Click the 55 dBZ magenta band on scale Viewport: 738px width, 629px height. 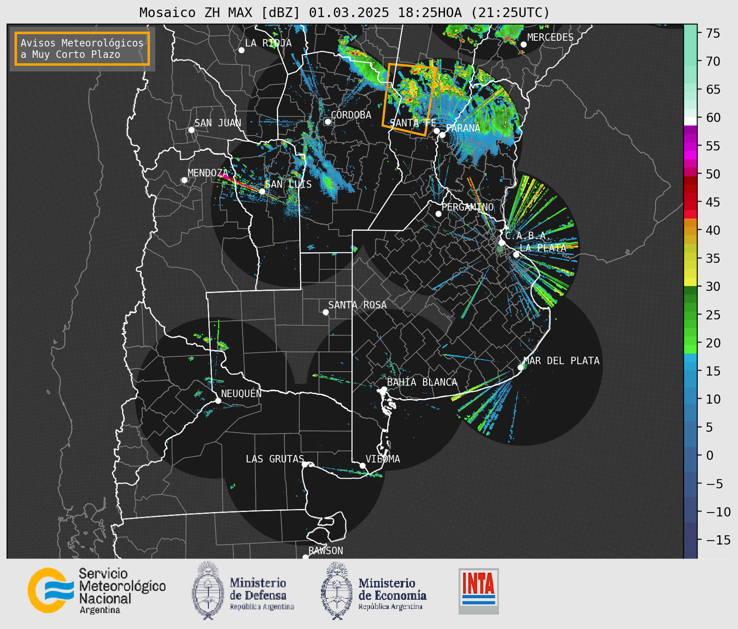click(x=690, y=146)
